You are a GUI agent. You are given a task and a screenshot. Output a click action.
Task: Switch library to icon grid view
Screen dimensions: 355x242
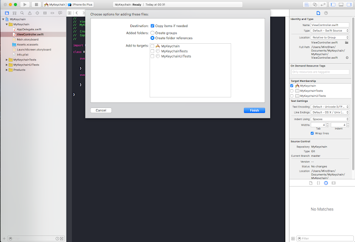[x=293, y=239]
